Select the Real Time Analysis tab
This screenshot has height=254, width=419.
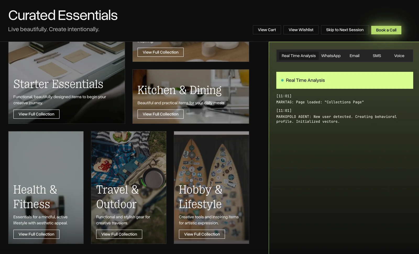[299, 56]
